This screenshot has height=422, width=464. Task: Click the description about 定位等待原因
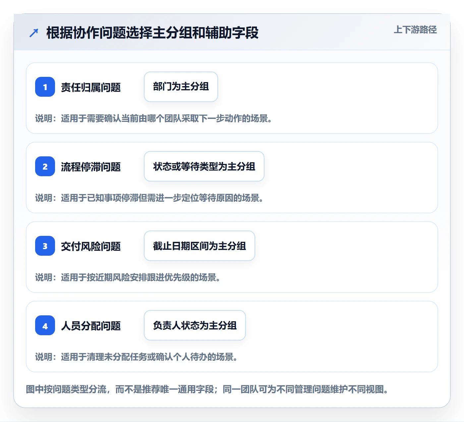coord(150,198)
